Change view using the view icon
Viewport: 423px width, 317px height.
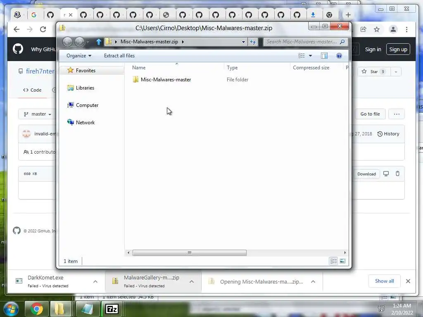click(301, 56)
